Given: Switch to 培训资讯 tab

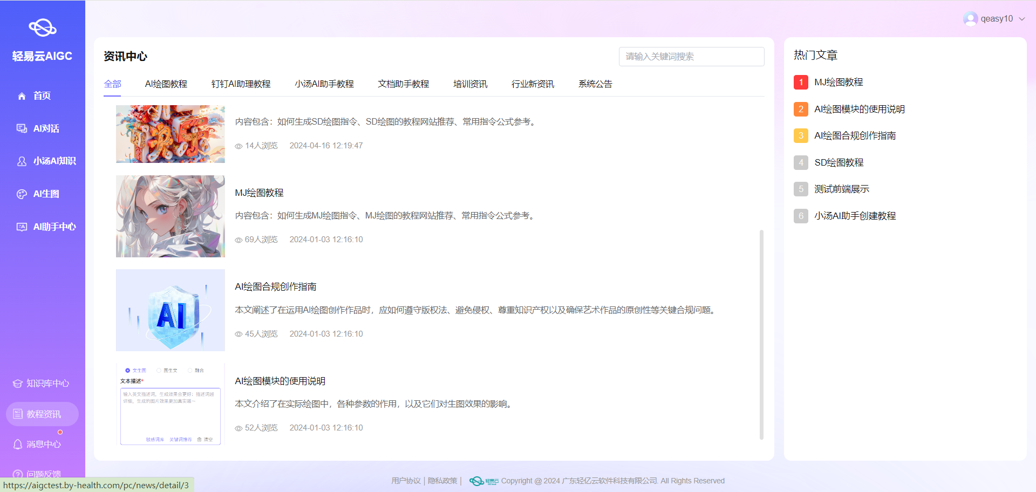Looking at the screenshot, I should [x=470, y=84].
